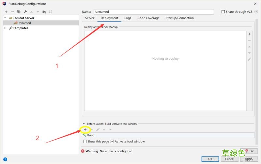Click the Apply button

pyautogui.click(x=249, y=159)
